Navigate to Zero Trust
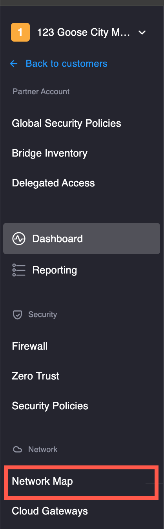The image size is (164, 529). point(36,376)
